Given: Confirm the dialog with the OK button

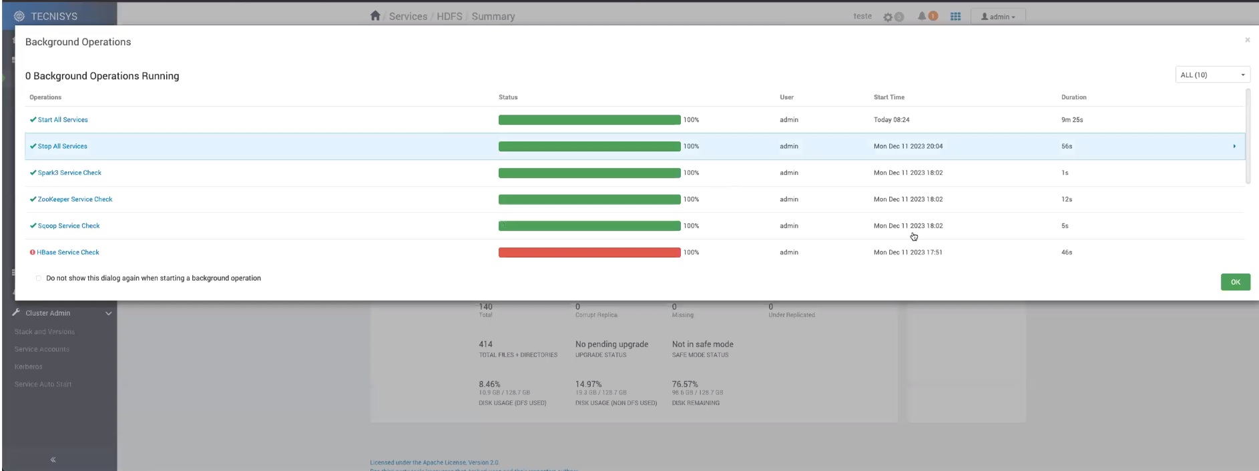Looking at the screenshot, I should pos(1235,282).
